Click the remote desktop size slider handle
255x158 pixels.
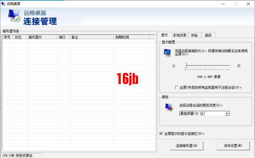pos(185,66)
